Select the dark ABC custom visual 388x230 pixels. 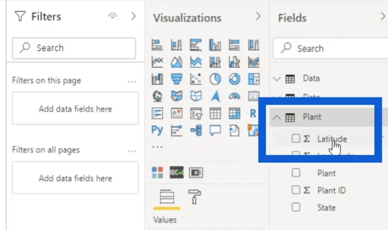(x=176, y=172)
